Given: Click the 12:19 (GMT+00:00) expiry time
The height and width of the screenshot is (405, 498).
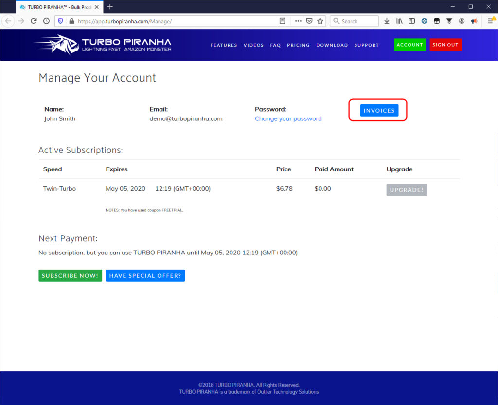Looking at the screenshot, I should (x=183, y=189).
